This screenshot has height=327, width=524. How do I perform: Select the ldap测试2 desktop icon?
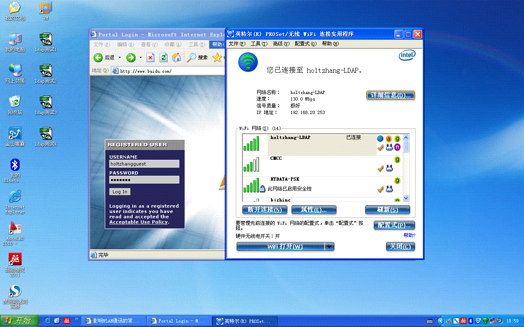45,74
